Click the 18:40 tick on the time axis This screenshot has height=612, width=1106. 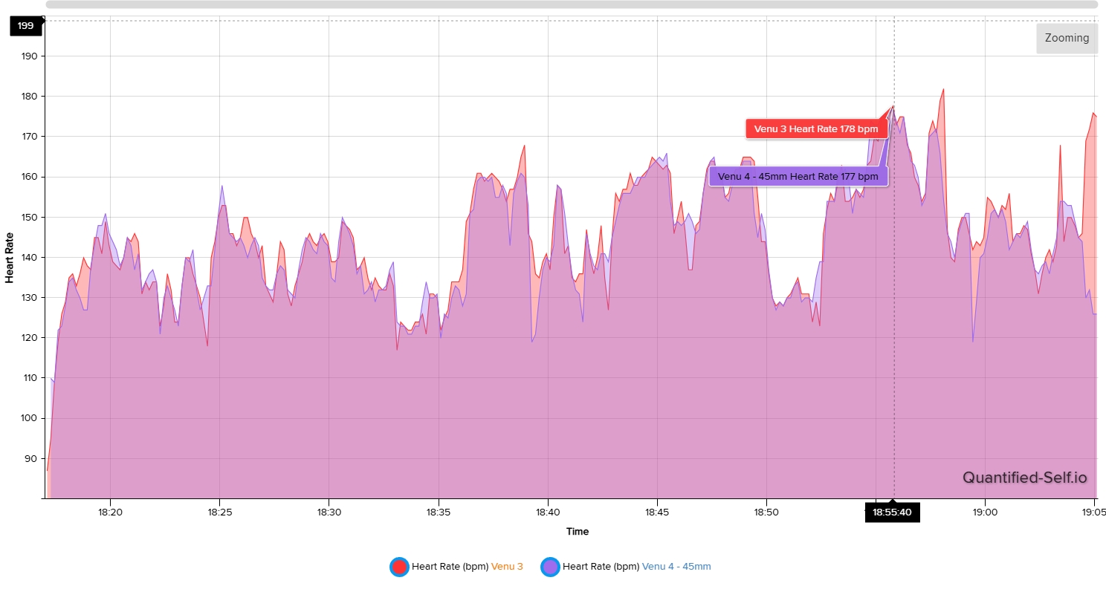click(548, 512)
